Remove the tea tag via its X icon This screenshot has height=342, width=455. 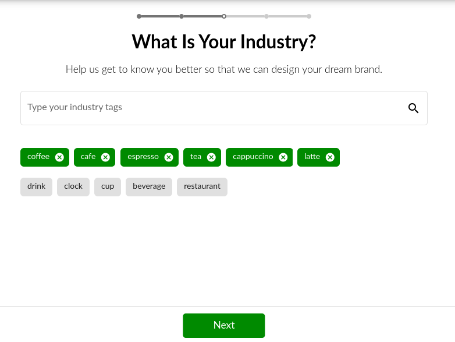tap(211, 157)
